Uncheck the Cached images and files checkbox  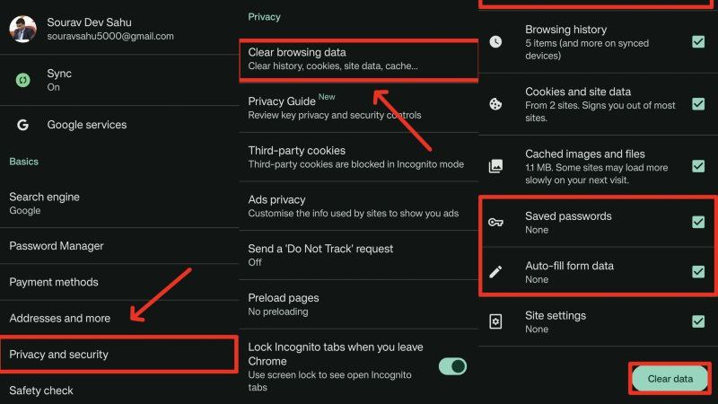click(698, 166)
